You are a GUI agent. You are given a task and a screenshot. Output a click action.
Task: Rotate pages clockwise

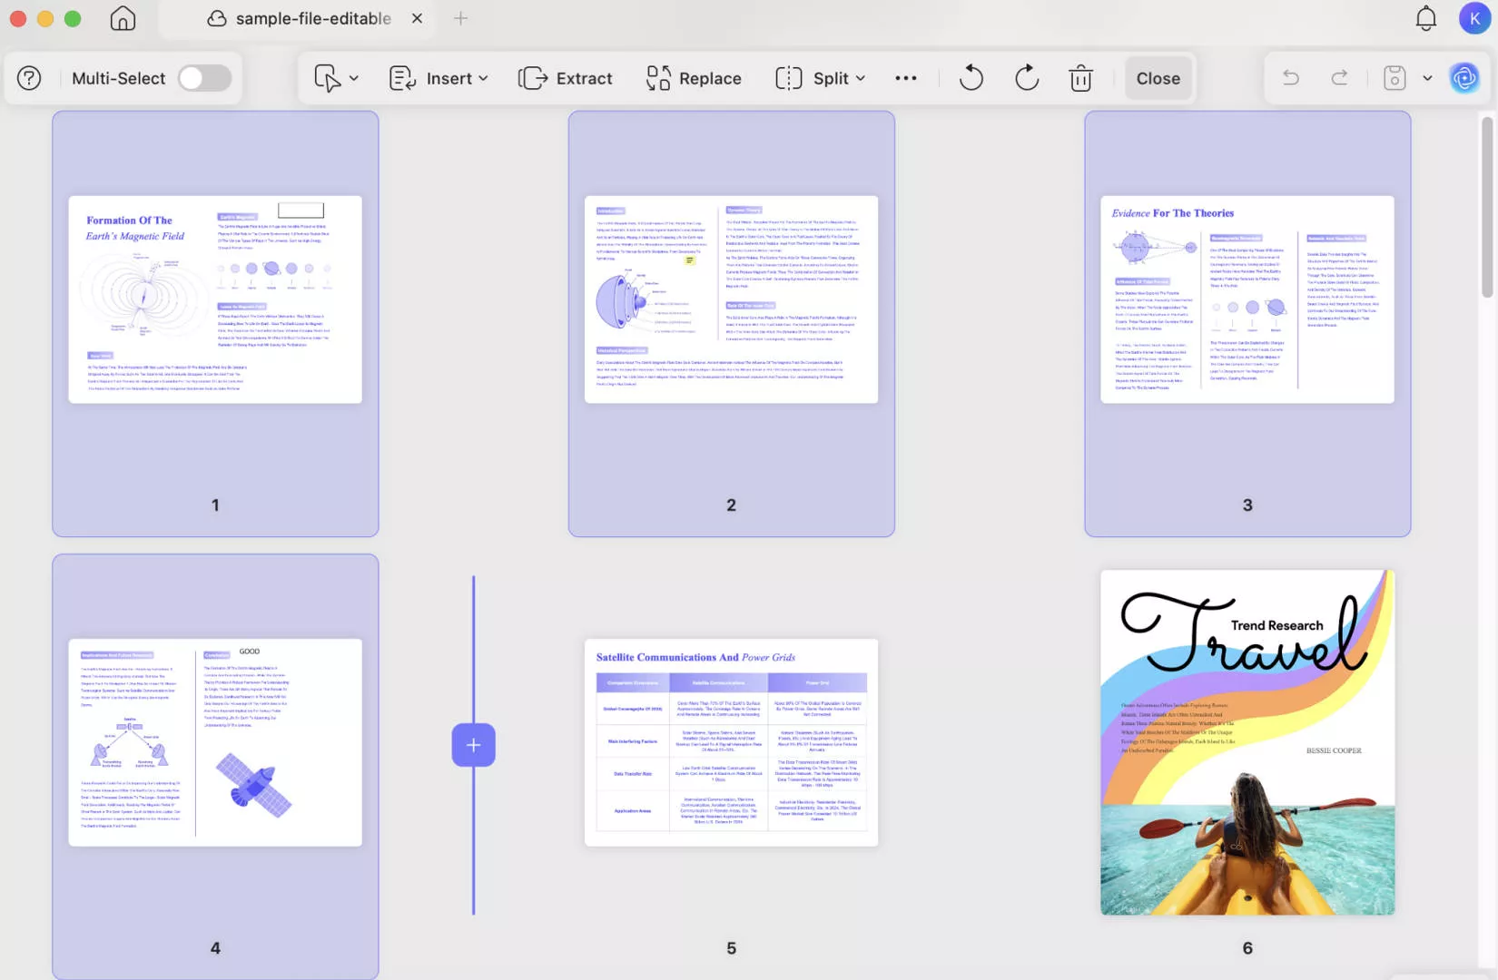tap(1027, 78)
